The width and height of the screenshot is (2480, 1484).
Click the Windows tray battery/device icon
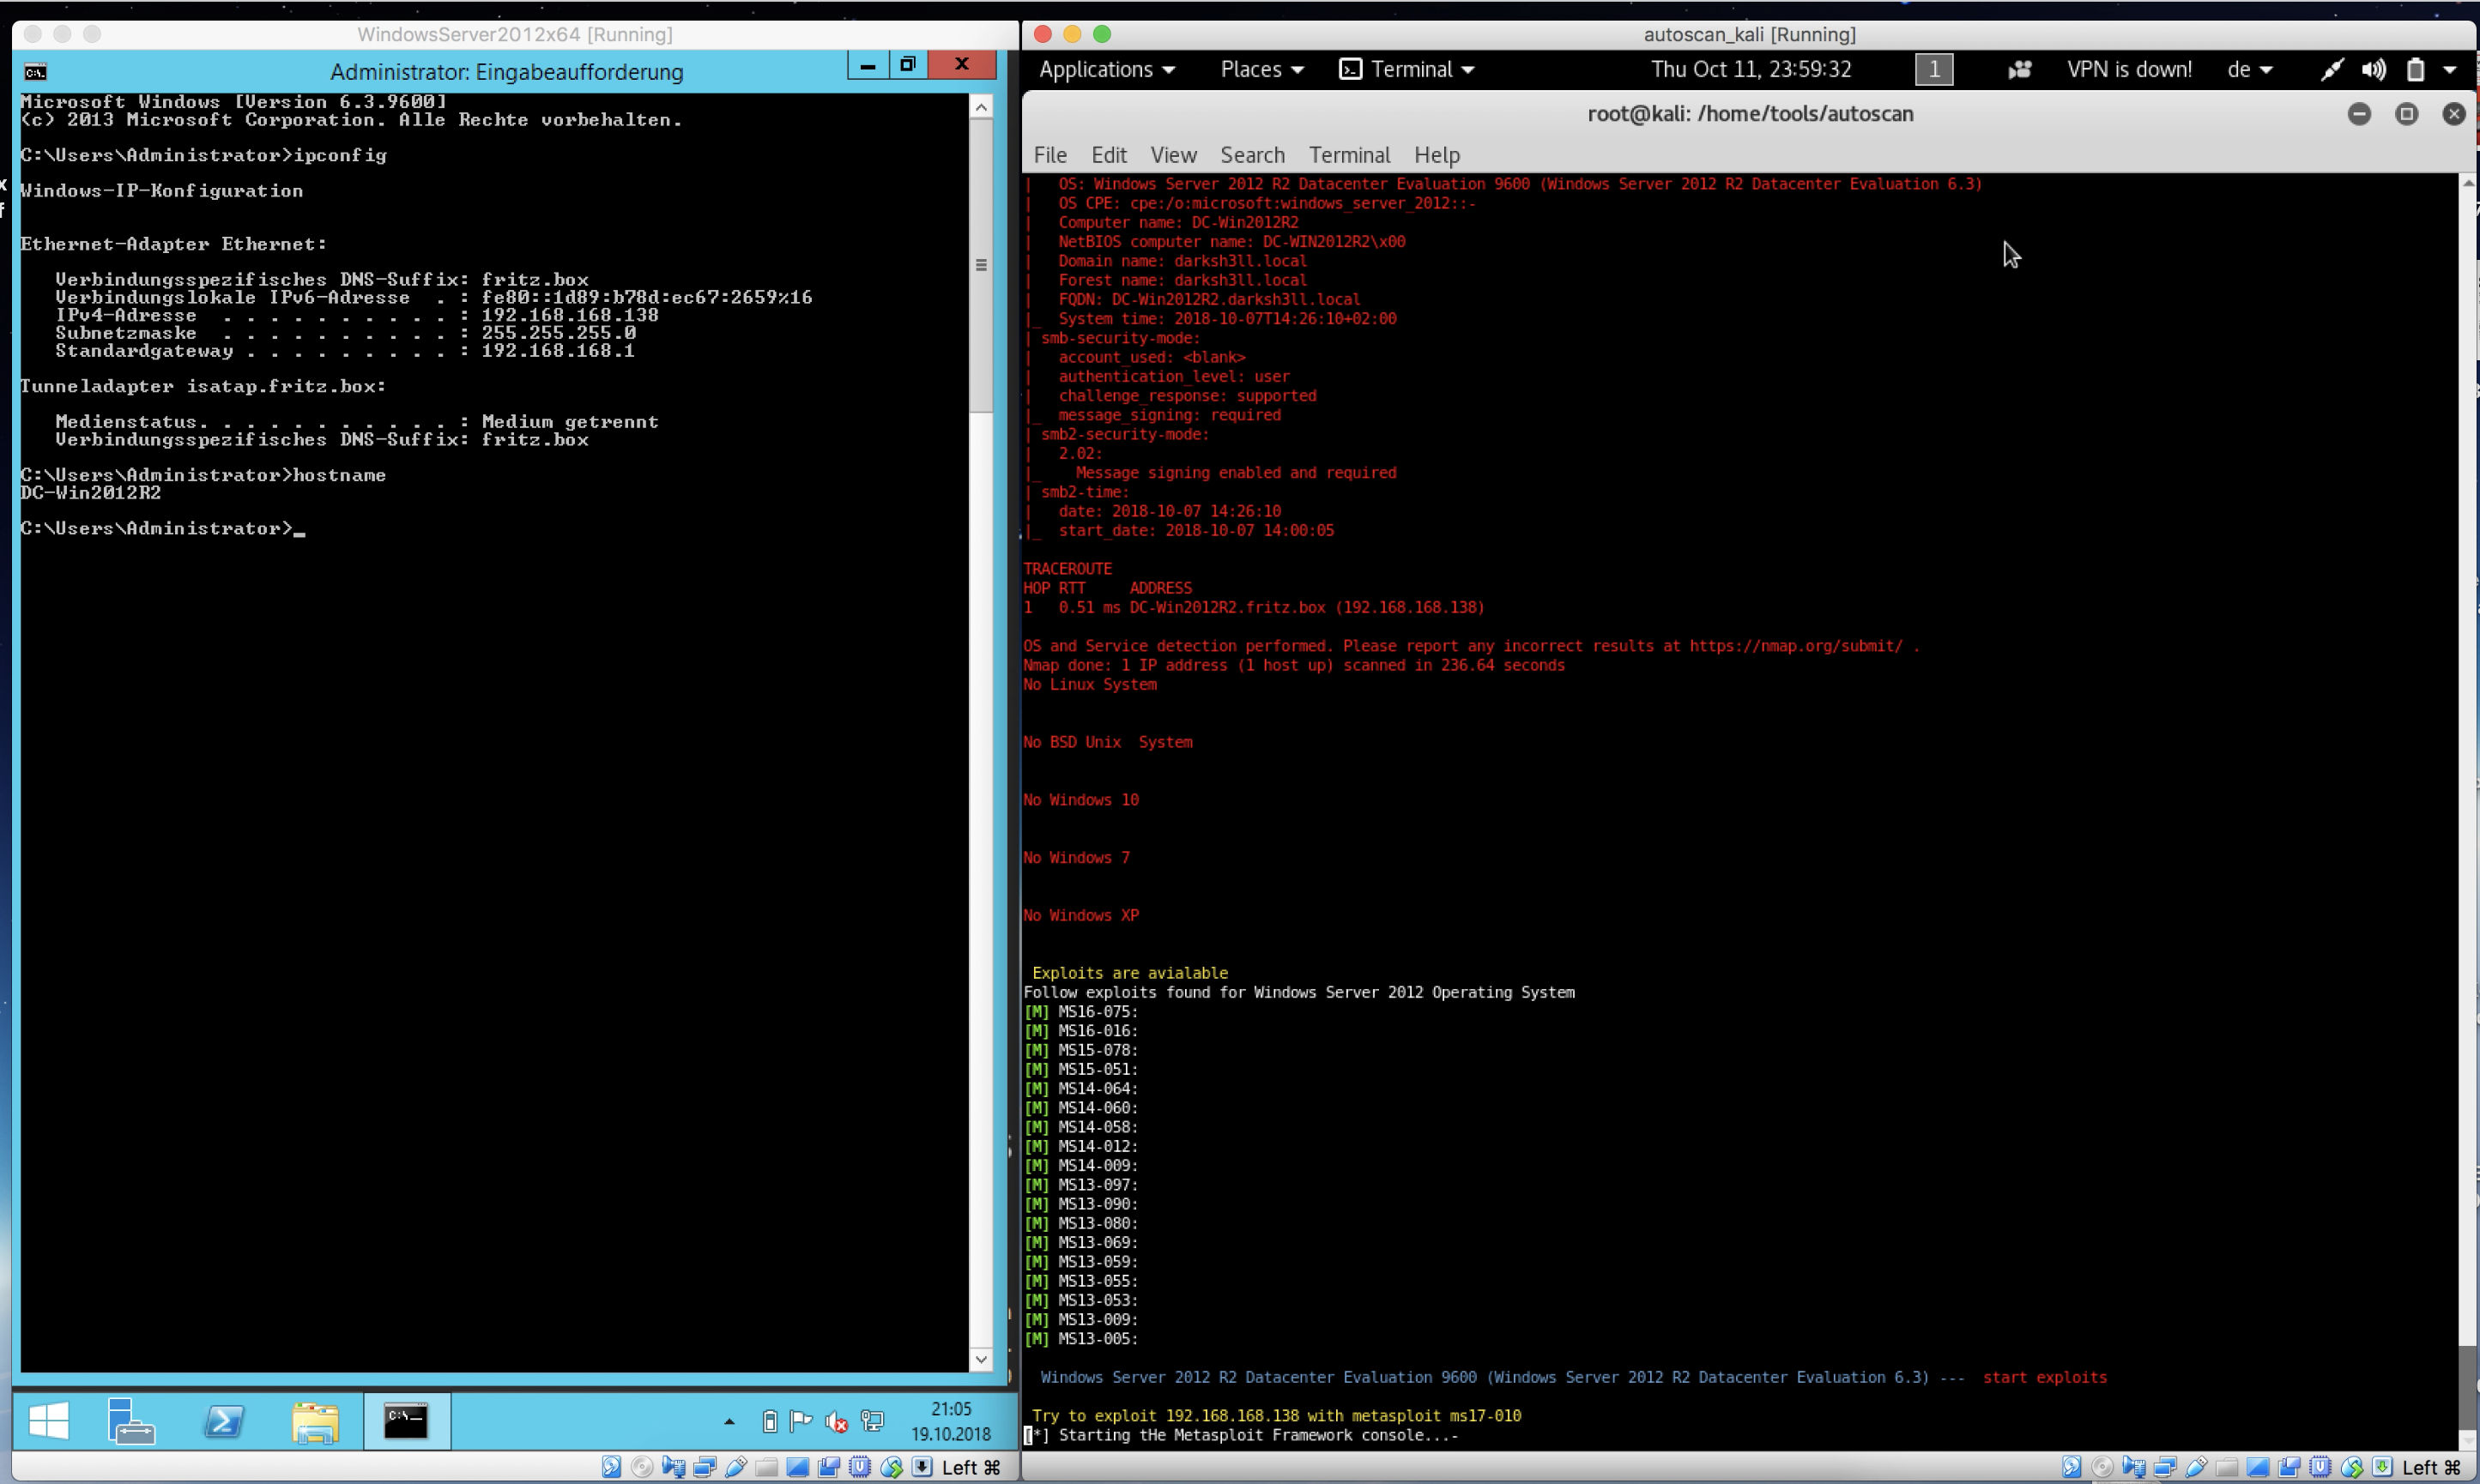pos(769,1421)
